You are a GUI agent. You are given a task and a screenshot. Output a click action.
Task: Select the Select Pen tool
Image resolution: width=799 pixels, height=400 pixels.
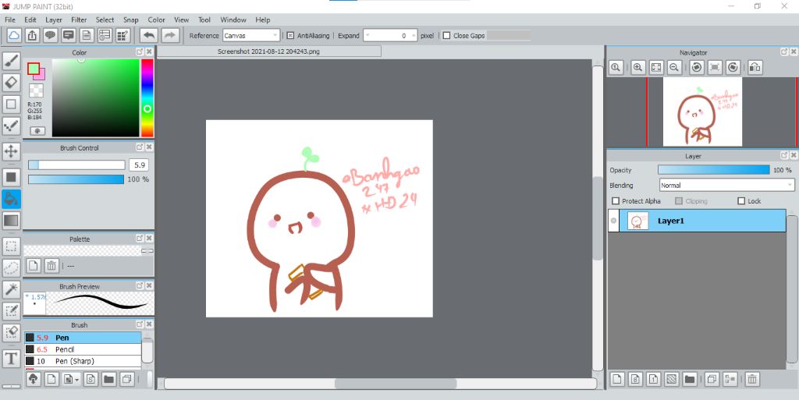click(x=11, y=310)
